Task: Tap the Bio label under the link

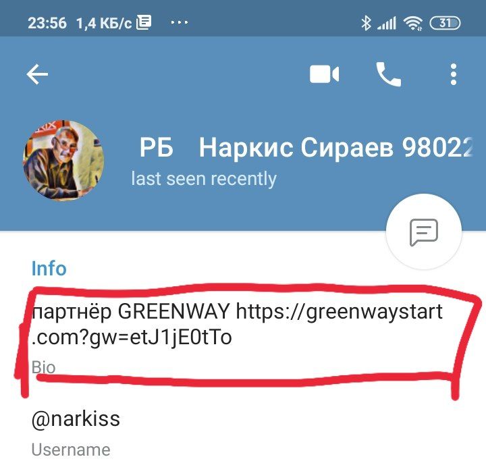Action: coord(43,368)
